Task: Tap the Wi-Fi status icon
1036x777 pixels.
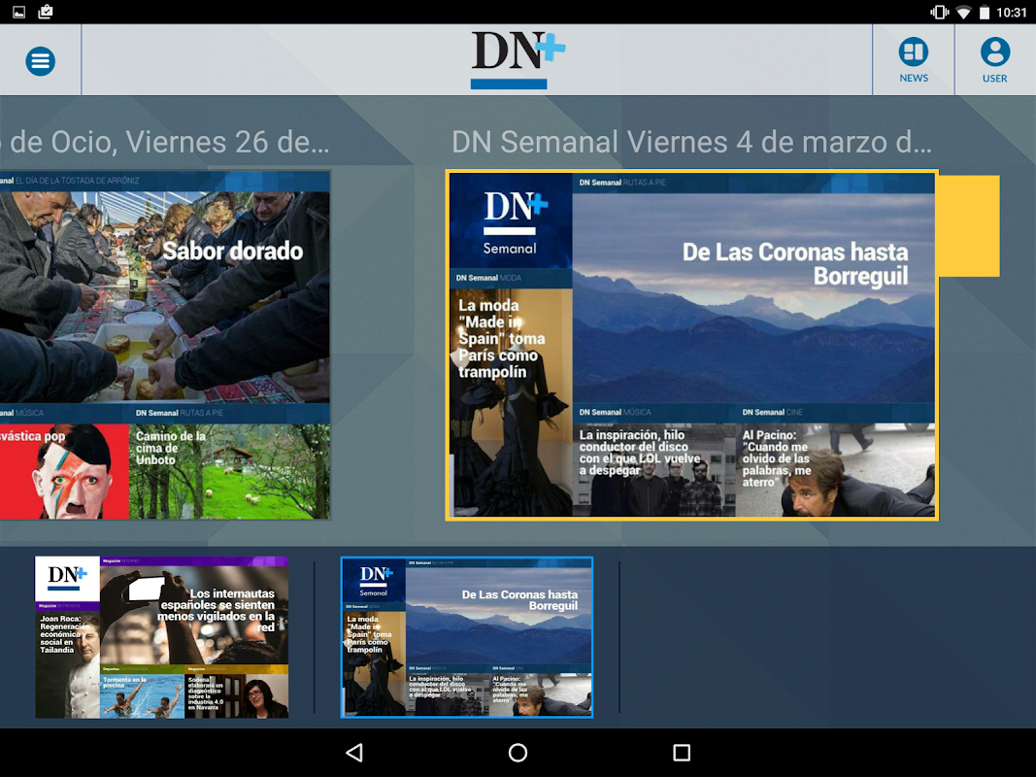Action: [x=963, y=12]
